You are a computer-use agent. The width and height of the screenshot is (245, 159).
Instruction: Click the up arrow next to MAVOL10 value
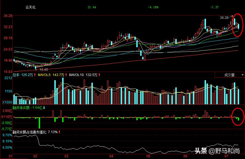pos(99,75)
